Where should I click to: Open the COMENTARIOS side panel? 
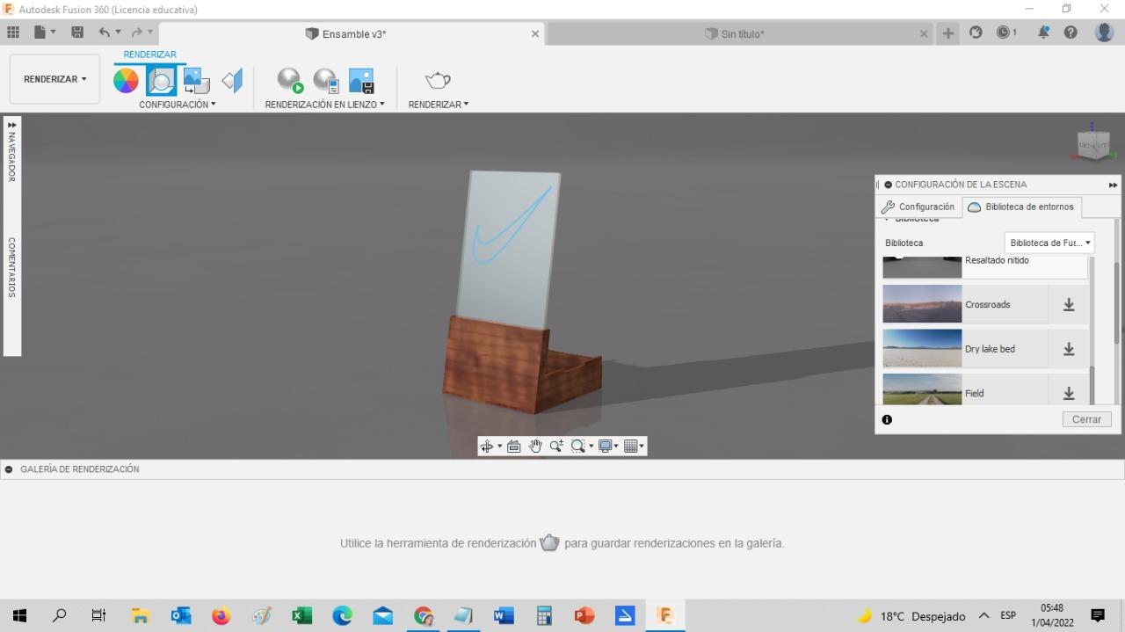click(12, 267)
